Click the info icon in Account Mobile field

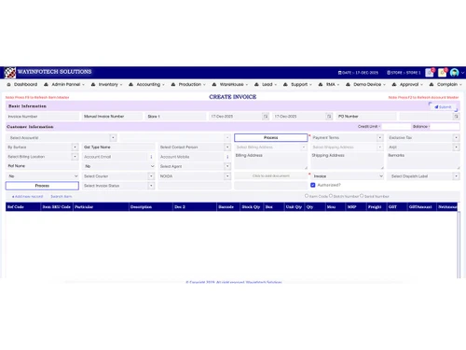pos(227,157)
